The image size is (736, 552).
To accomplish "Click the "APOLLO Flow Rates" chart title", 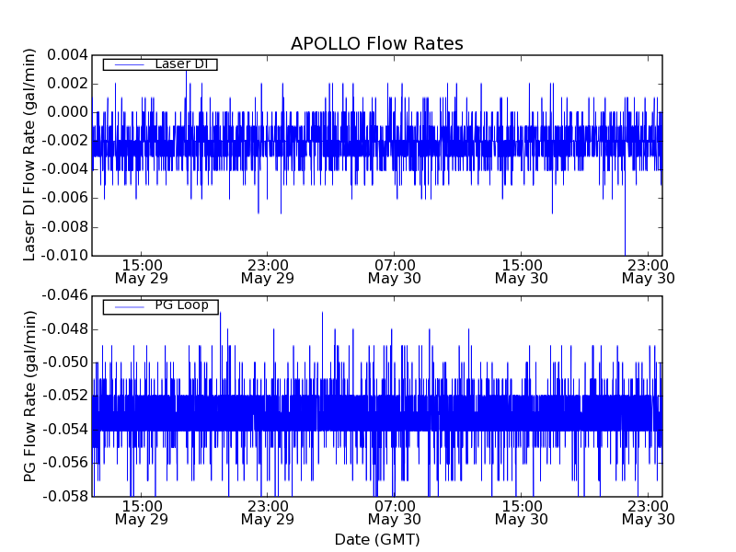I will [x=376, y=44].
